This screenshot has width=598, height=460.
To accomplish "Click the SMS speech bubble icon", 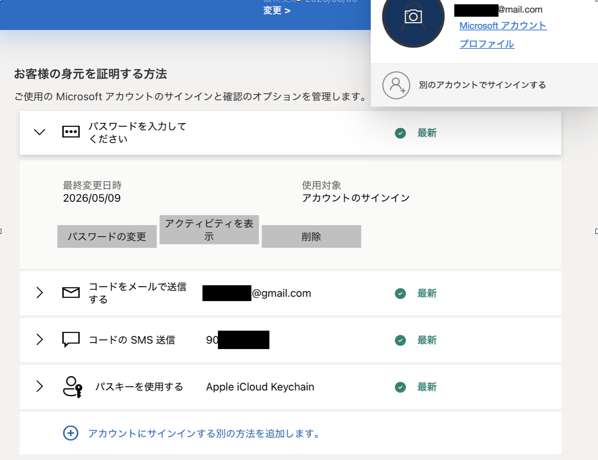I will (71, 339).
